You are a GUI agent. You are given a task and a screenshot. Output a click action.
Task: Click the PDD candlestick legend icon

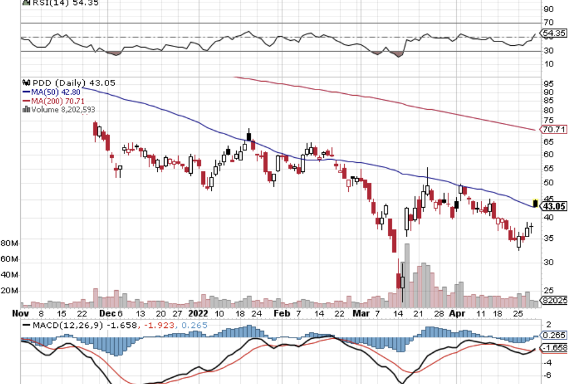pos(26,82)
